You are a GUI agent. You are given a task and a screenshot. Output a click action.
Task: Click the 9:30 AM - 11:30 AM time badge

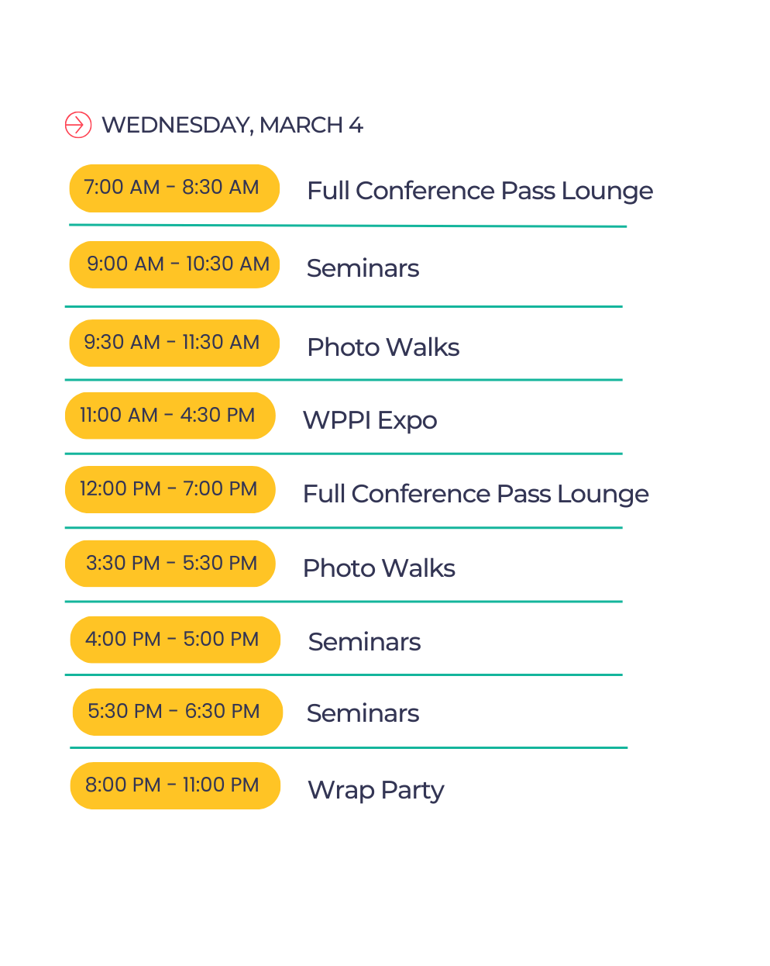point(174,343)
